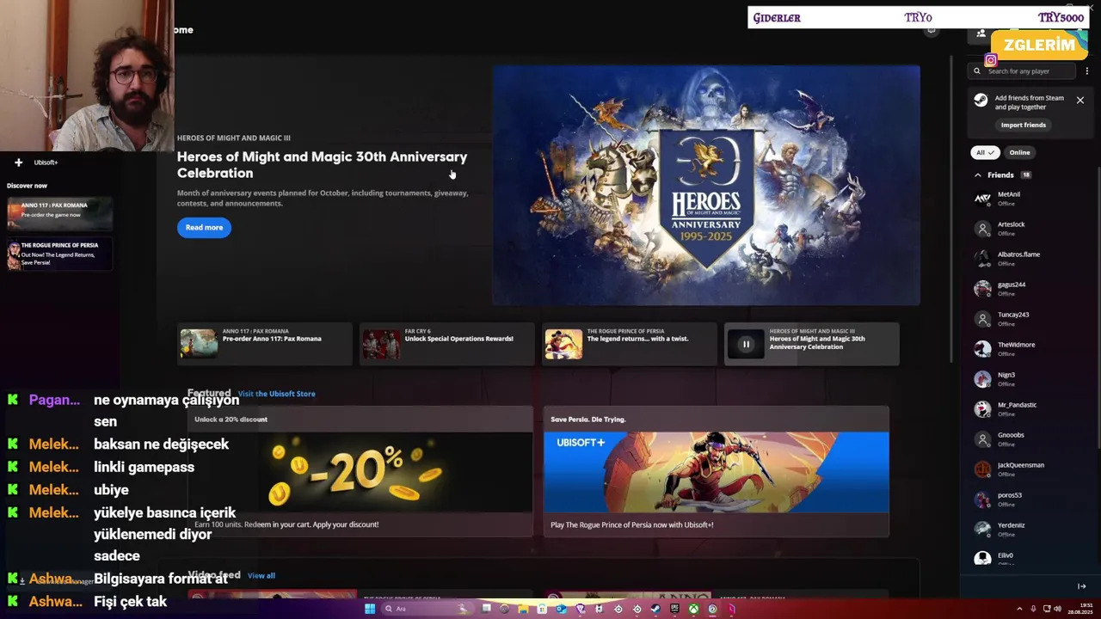
Task: Open the Xbox app from the taskbar
Action: [x=693, y=609]
